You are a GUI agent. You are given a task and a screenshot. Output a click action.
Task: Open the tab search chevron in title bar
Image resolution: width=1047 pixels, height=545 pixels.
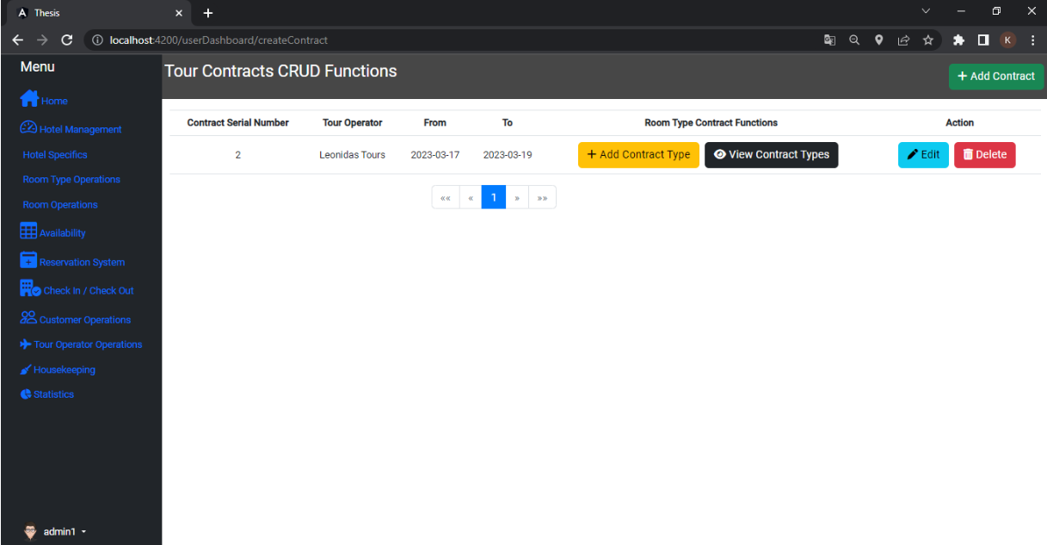pos(926,11)
